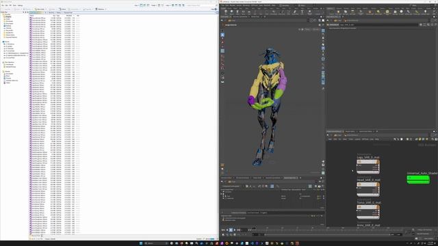Viewport: 438px width, 246px height.
Task: Select the Torso_VAR_0_mat material node
Action: (x=368, y=211)
